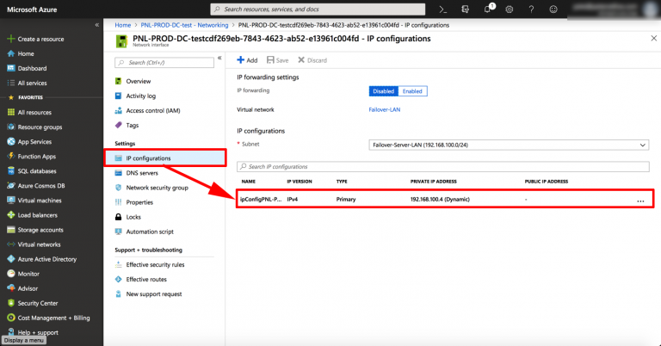The height and width of the screenshot is (346, 661).
Task: Open the context menu for ipConfigPNL row
Action: 640,201
